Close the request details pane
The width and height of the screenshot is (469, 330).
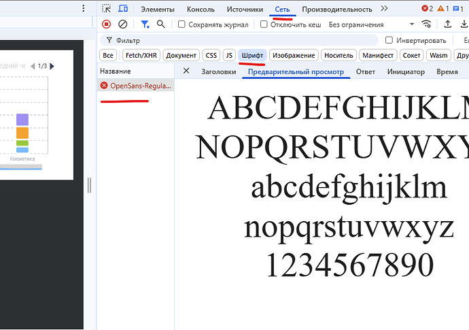pyautogui.click(x=186, y=71)
